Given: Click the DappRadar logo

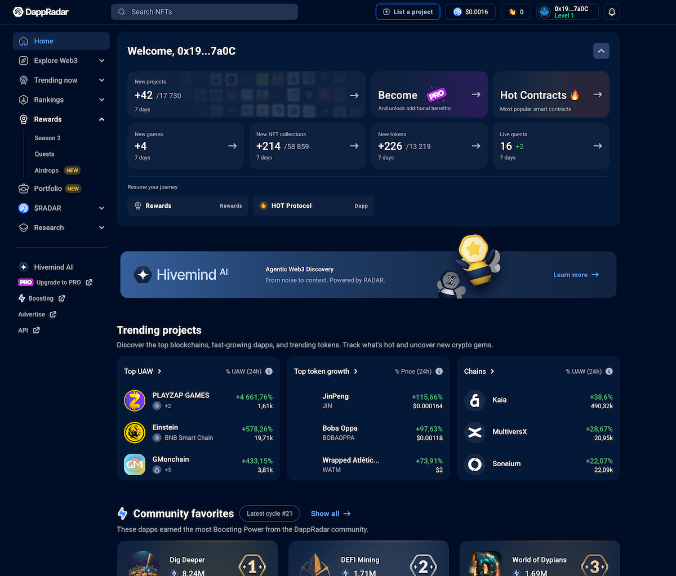Looking at the screenshot, I should 41,12.
